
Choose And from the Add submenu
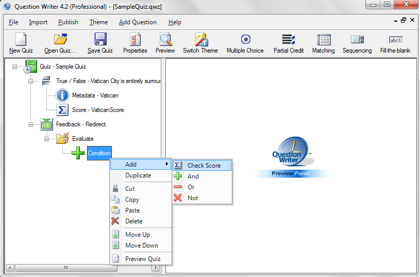click(202, 176)
